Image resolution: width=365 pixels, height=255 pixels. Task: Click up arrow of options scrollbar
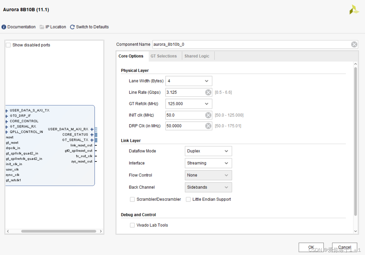(x=355, y=64)
